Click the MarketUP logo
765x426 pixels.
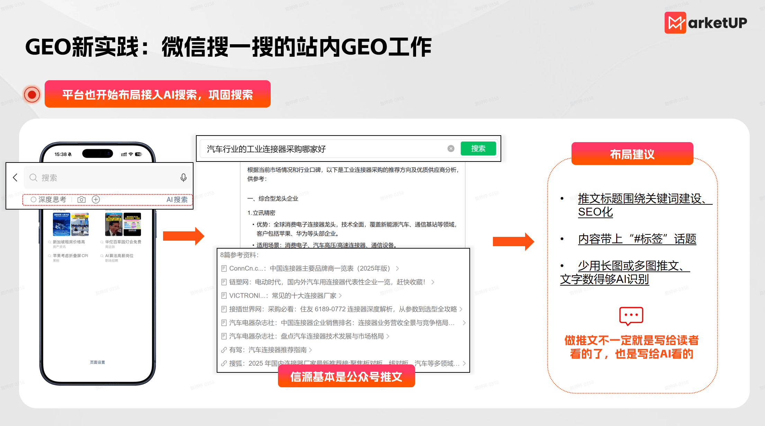pos(705,23)
